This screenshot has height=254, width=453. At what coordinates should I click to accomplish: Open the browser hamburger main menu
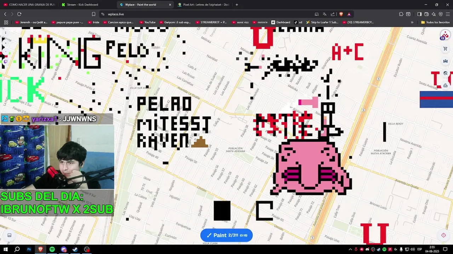(448, 14)
